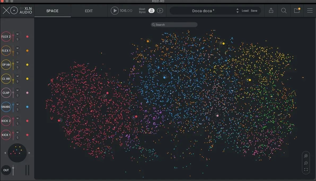Go to previous kit with left arrow

pyautogui.click(x=5, y=153)
